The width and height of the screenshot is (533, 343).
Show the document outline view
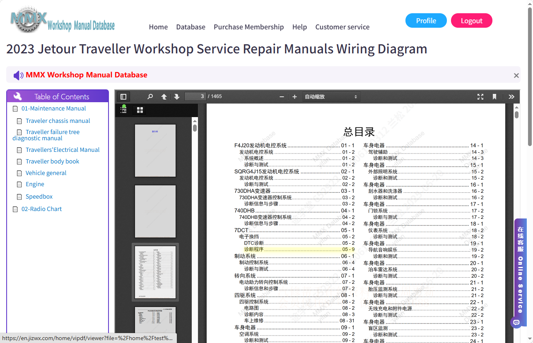coord(123,110)
